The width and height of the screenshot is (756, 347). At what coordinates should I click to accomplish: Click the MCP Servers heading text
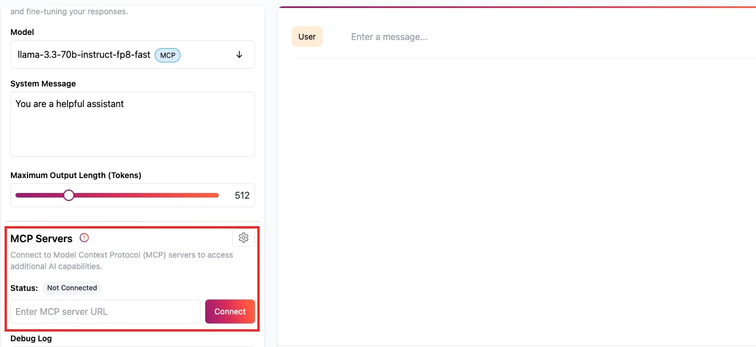(41, 238)
